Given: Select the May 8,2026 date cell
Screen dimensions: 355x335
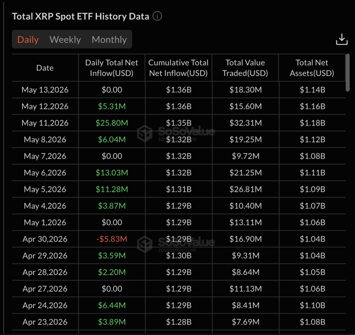Looking at the screenshot, I should [x=45, y=140].
